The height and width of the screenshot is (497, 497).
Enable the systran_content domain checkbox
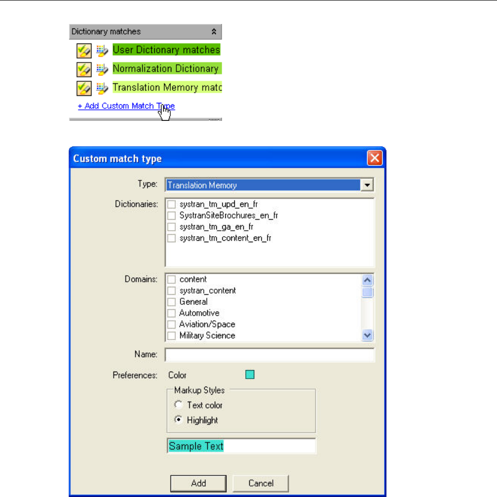(171, 291)
